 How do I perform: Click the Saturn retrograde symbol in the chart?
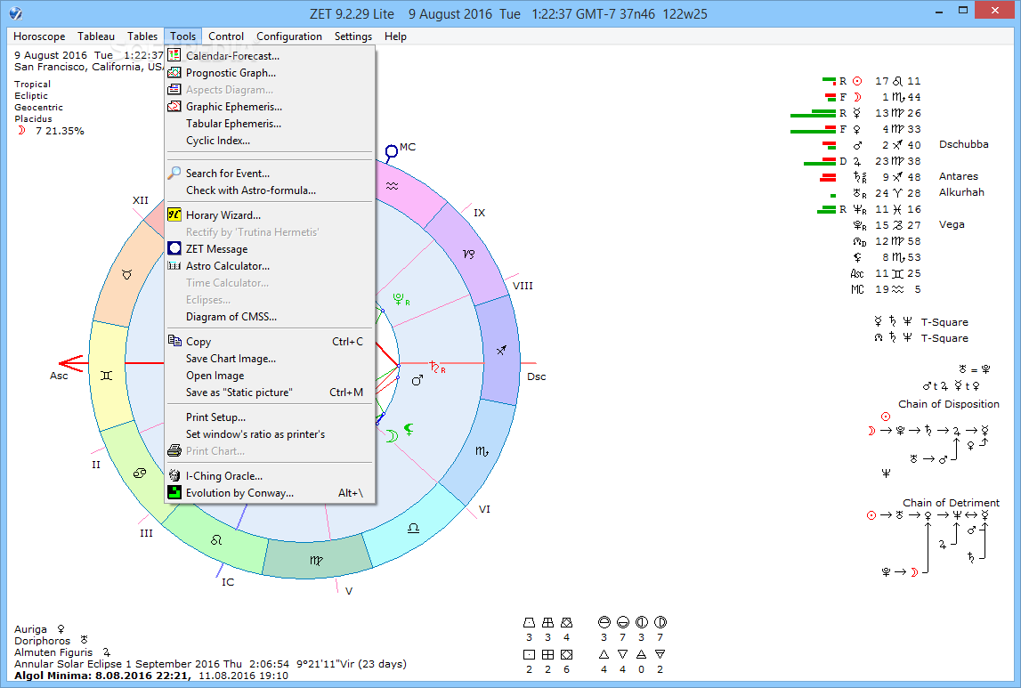tap(438, 367)
